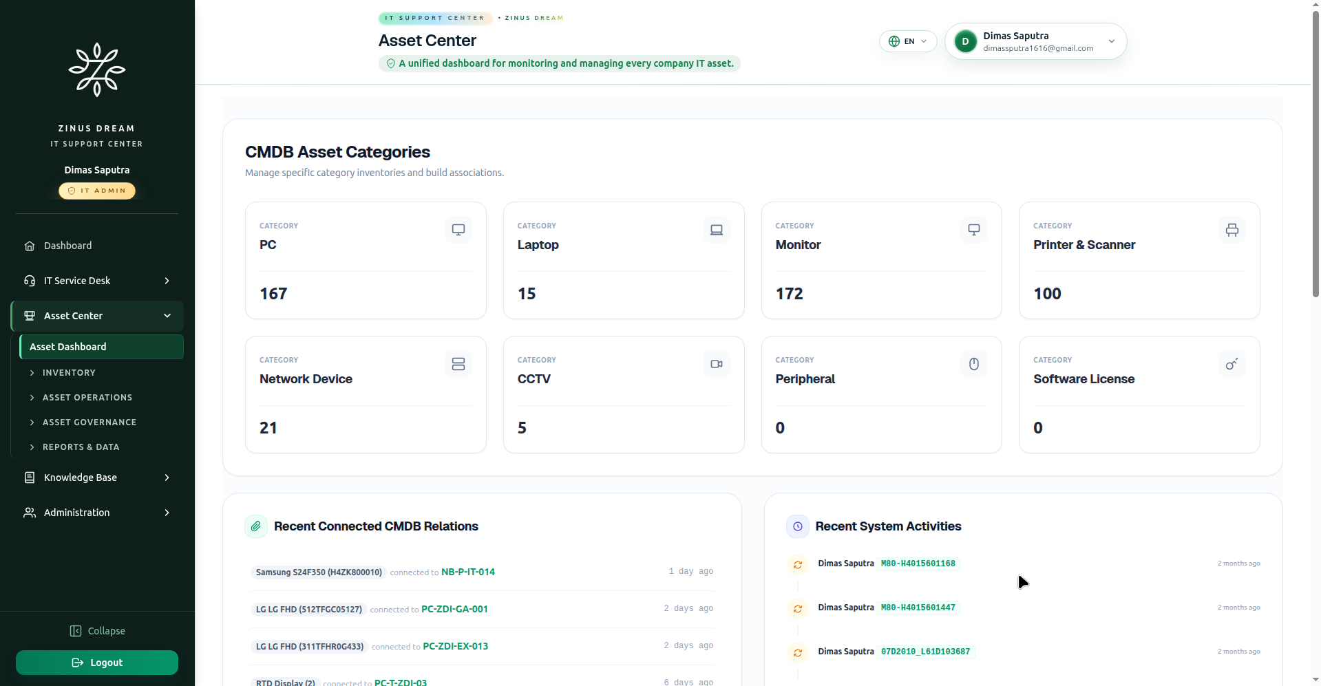Click the M80-H4015601447 activity tag
Viewport: 1321px width, 686px height.
click(918, 608)
